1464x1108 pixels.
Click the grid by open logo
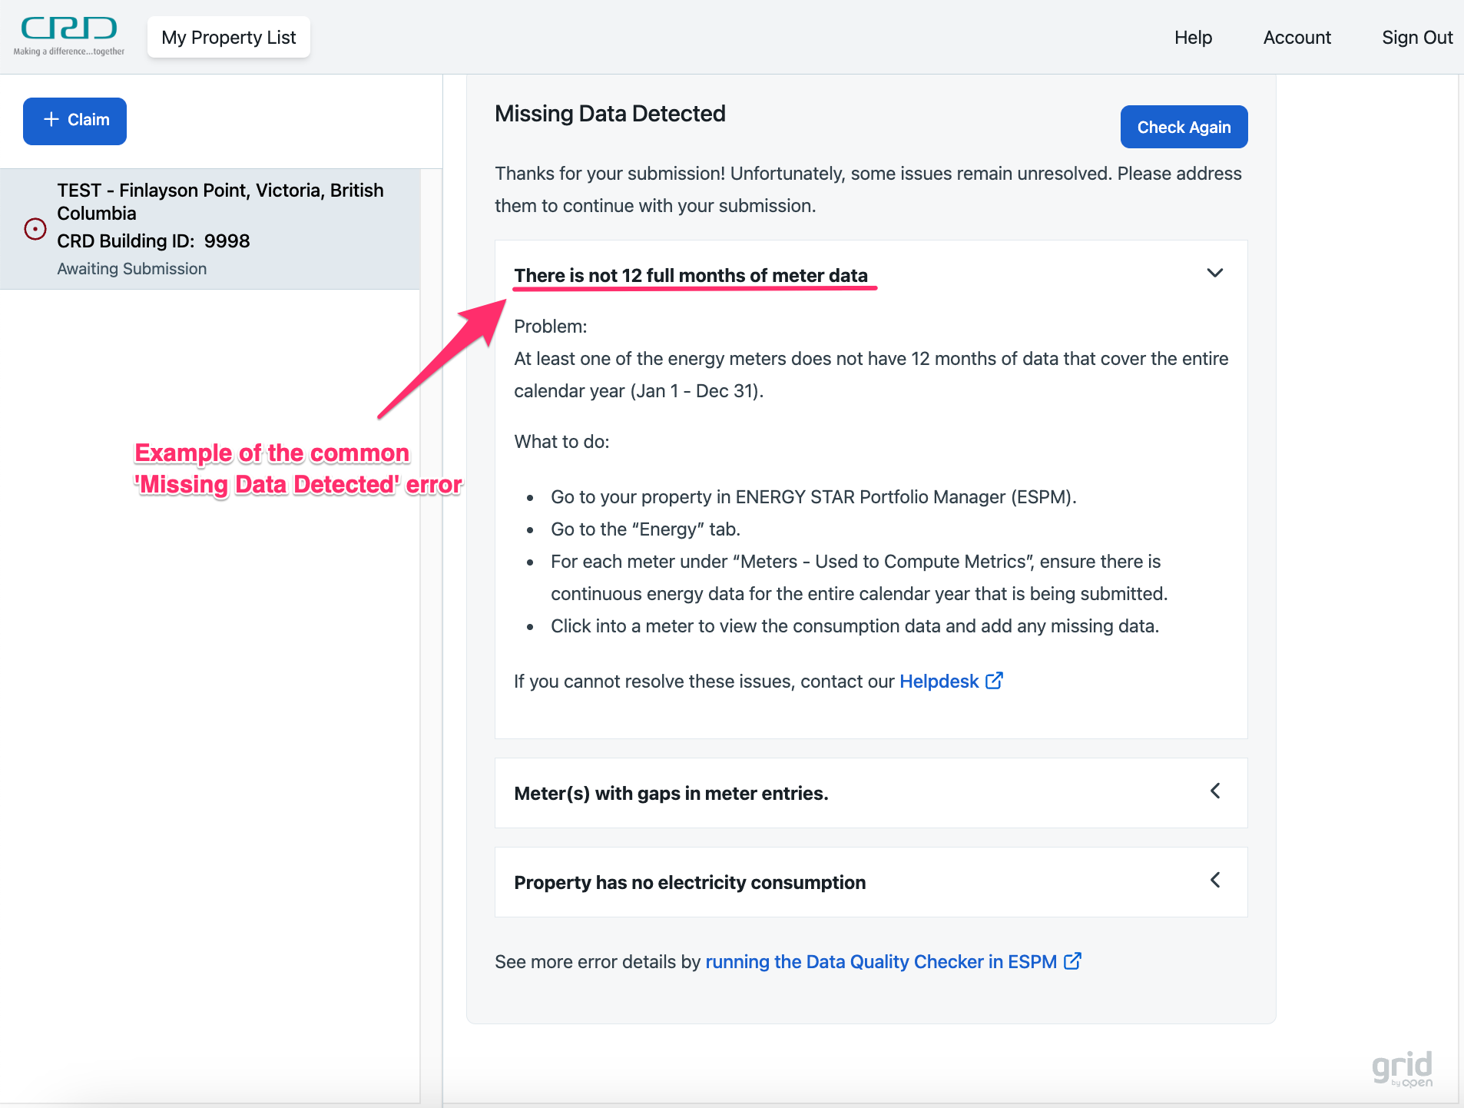tap(1402, 1068)
